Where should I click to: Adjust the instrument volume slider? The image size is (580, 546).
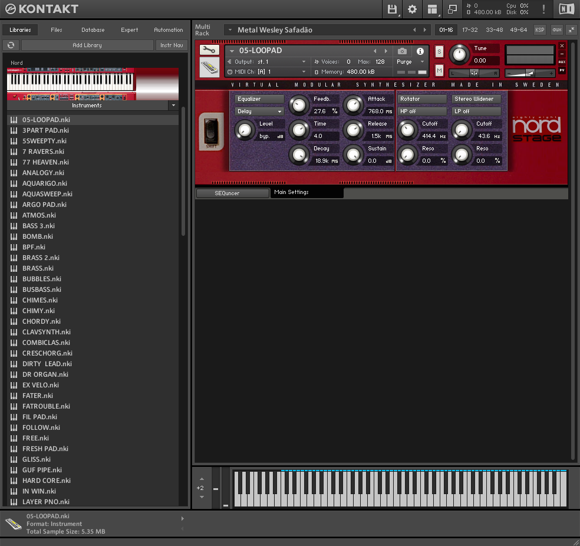tap(530, 73)
